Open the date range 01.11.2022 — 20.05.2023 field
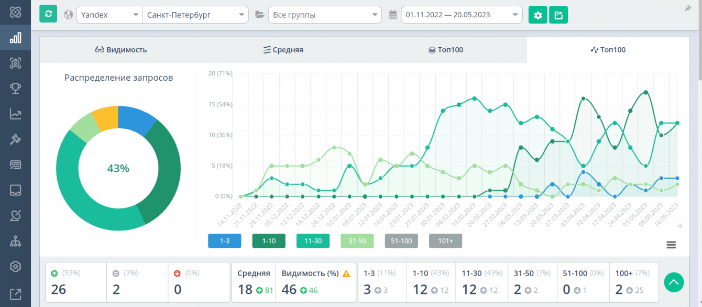 pyautogui.click(x=461, y=15)
